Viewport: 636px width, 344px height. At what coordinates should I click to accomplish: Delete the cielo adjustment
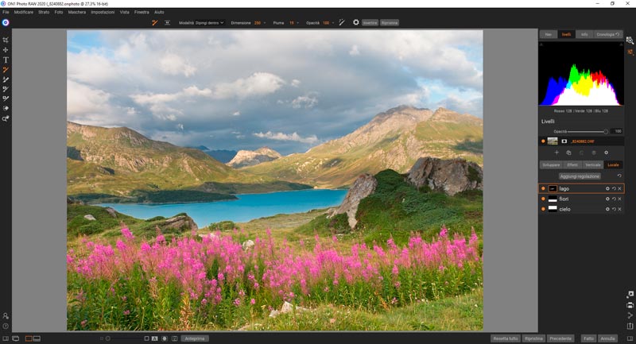click(619, 209)
